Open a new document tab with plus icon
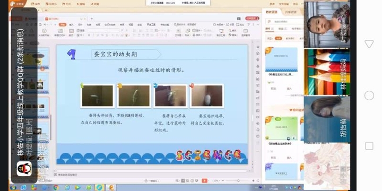The width and height of the screenshot is (382, 191). [x=92, y=19]
